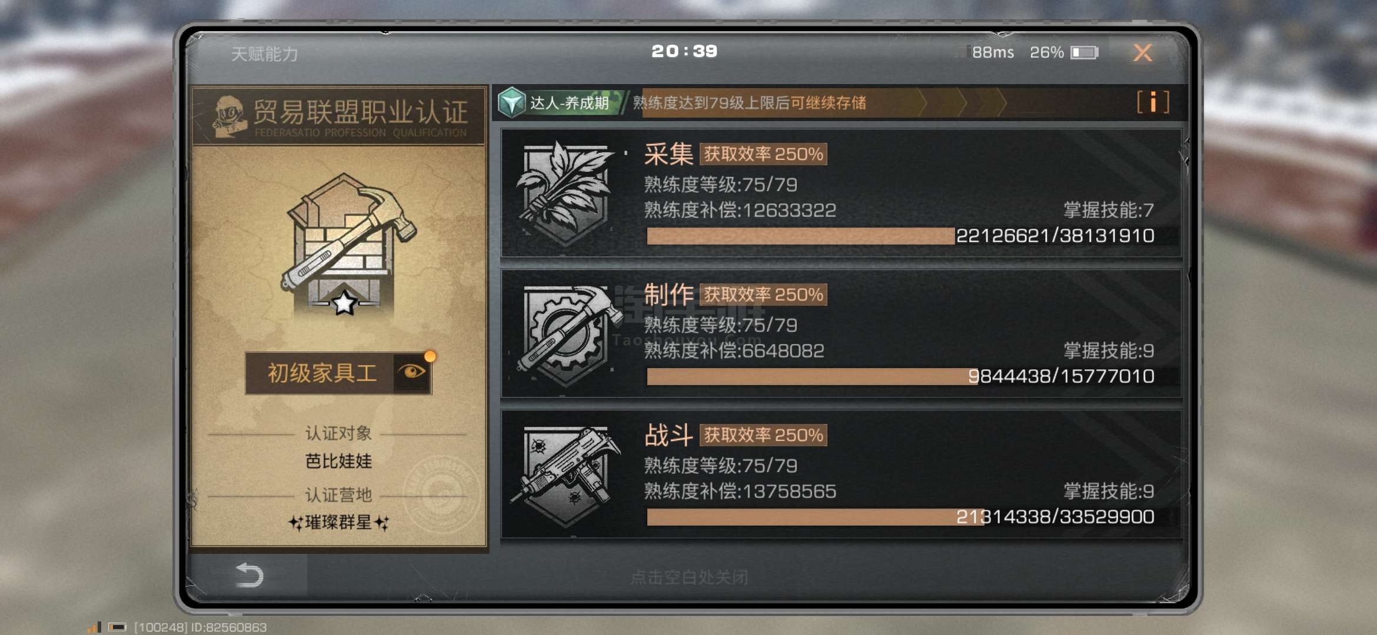
Task: Open the info [i] icon
Action: pyautogui.click(x=1153, y=102)
